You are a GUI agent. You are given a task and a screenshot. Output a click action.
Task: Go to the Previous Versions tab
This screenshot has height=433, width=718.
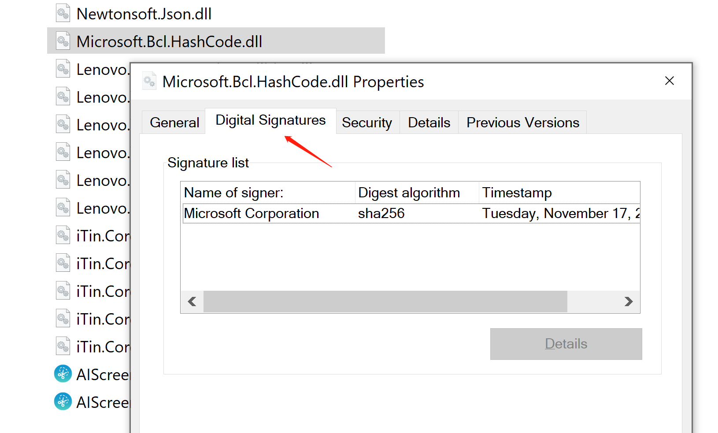(x=523, y=122)
